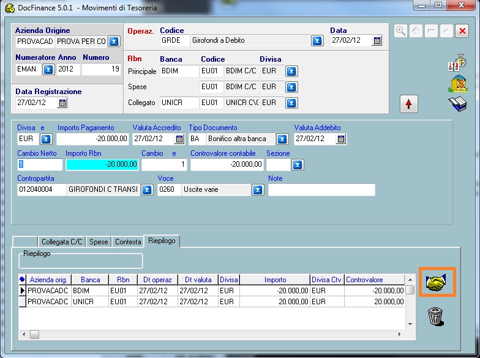
Task: Expand the Contropartita dropdown
Action: click(x=147, y=190)
